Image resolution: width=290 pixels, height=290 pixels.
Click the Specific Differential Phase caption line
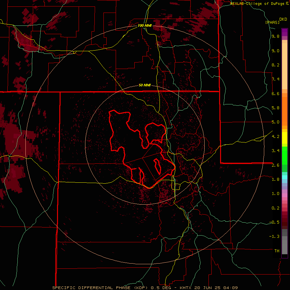click(145, 288)
